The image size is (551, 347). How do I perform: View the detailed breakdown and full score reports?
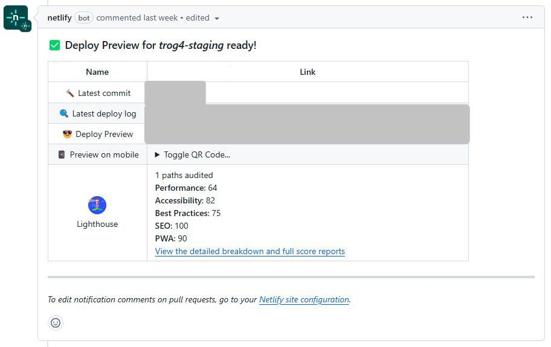pyautogui.click(x=250, y=251)
